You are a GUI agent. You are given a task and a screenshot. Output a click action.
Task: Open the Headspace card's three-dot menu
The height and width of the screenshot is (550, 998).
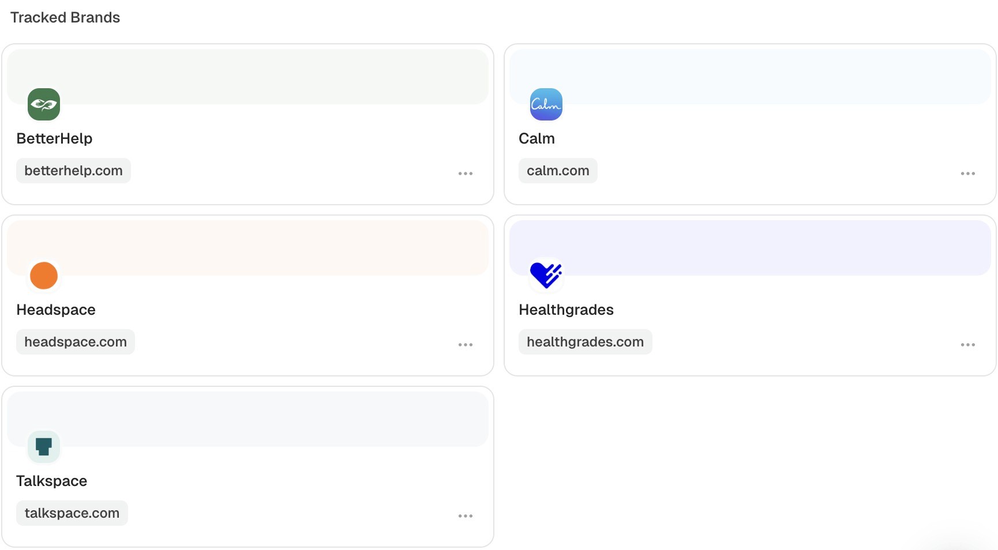click(x=466, y=345)
